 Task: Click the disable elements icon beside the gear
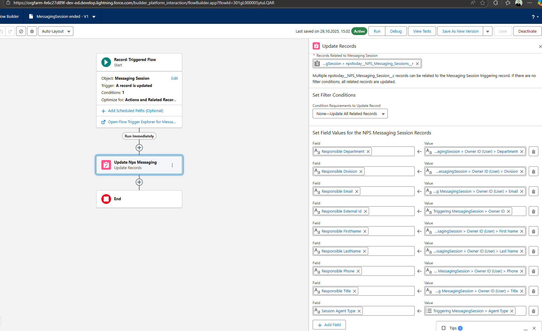coord(21,31)
